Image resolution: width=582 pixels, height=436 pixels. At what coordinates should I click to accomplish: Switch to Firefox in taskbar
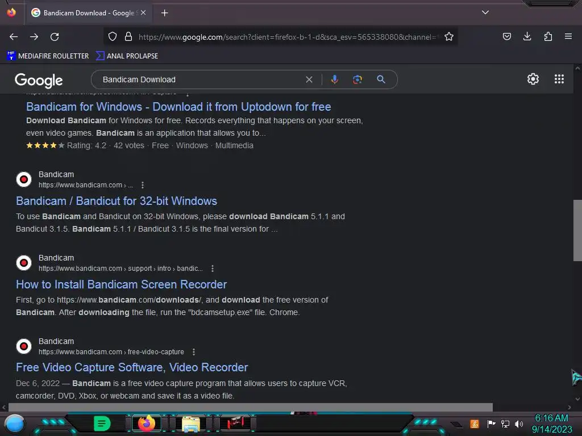click(146, 424)
